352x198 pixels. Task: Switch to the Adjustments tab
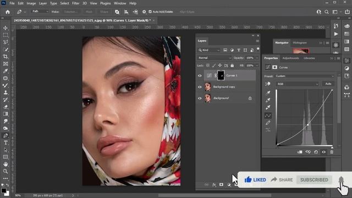290,58
